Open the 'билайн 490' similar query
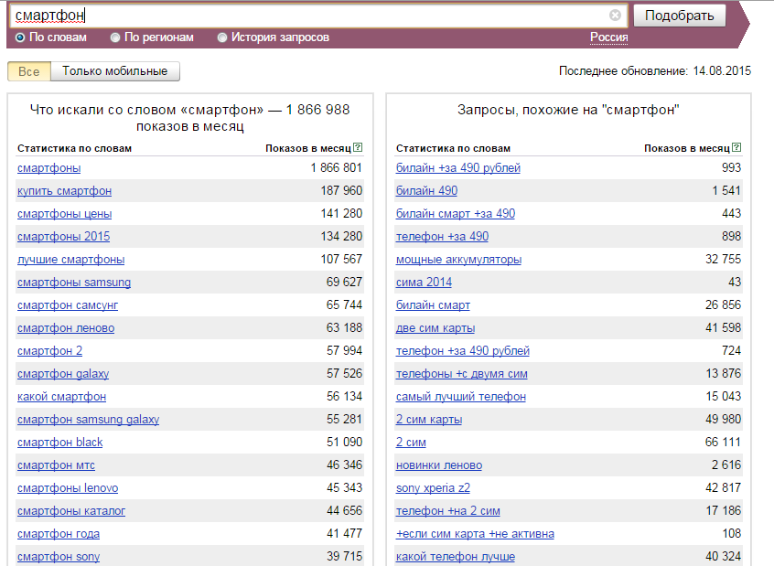 426,191
